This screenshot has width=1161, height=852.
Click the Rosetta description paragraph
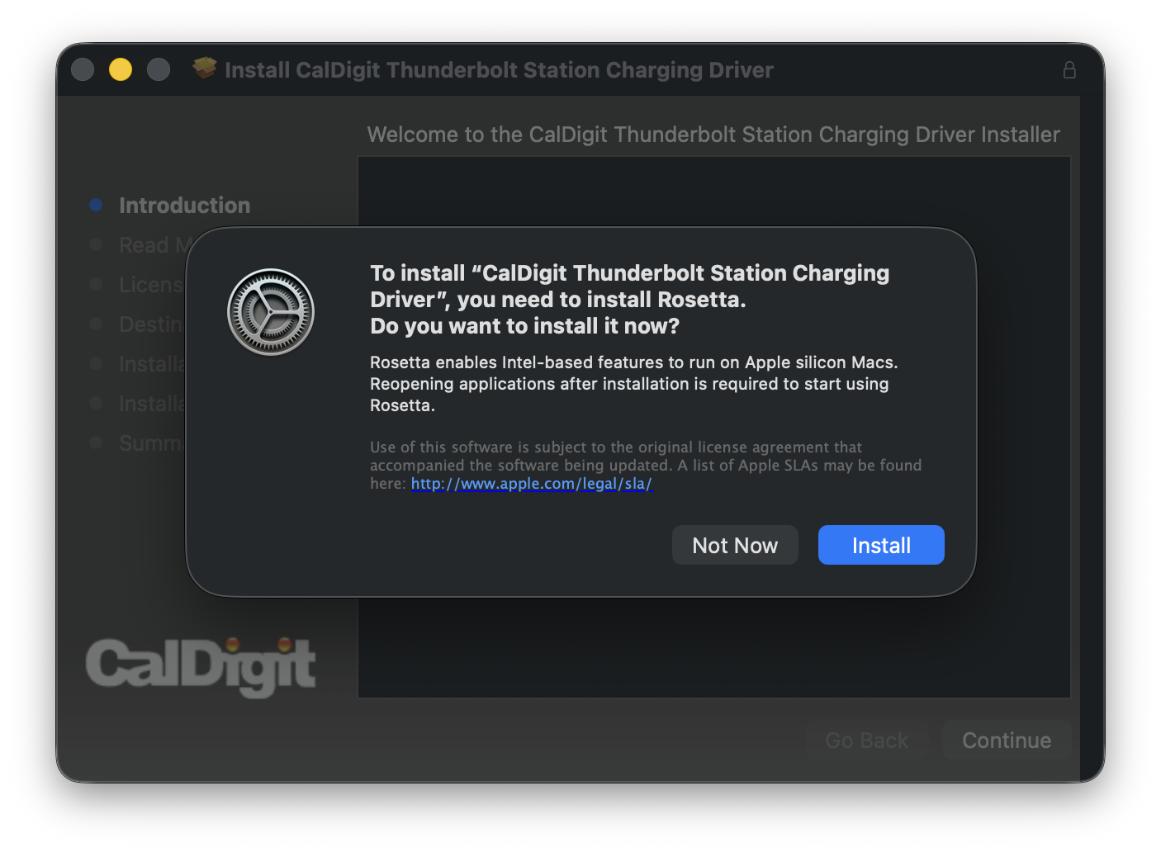(x=633, y=384)
